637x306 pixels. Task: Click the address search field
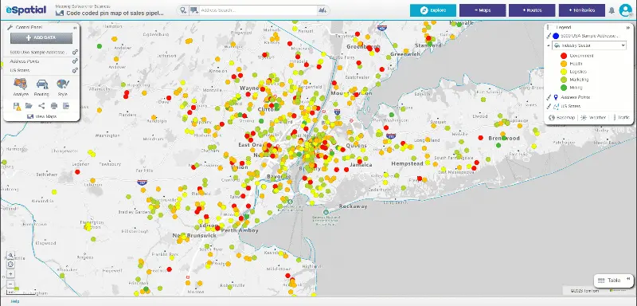coord(258,10)
